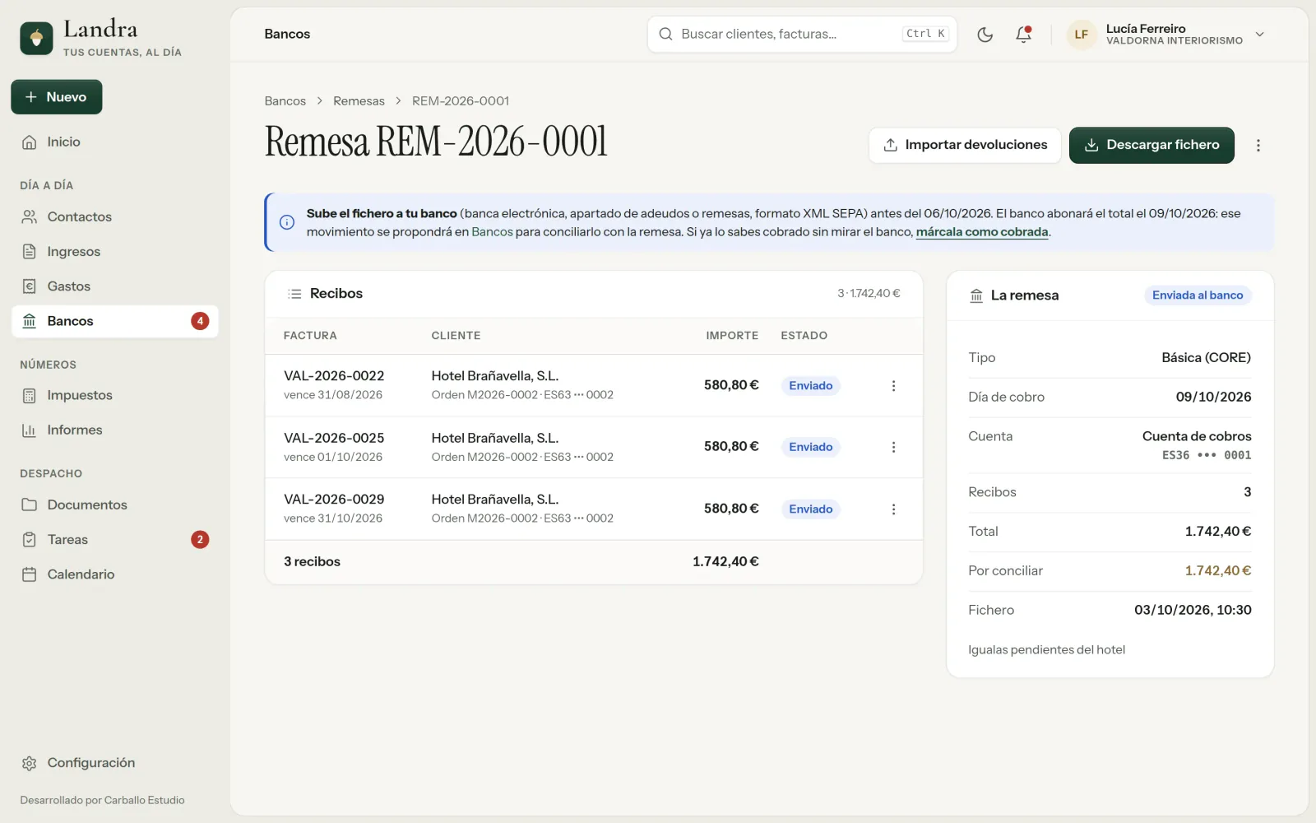
Task: Open Informes in the sidebar
Action: pos(115,430)
